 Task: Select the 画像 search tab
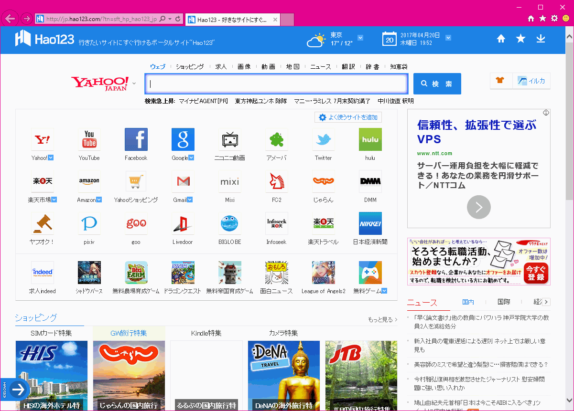(x=244, y=67)
